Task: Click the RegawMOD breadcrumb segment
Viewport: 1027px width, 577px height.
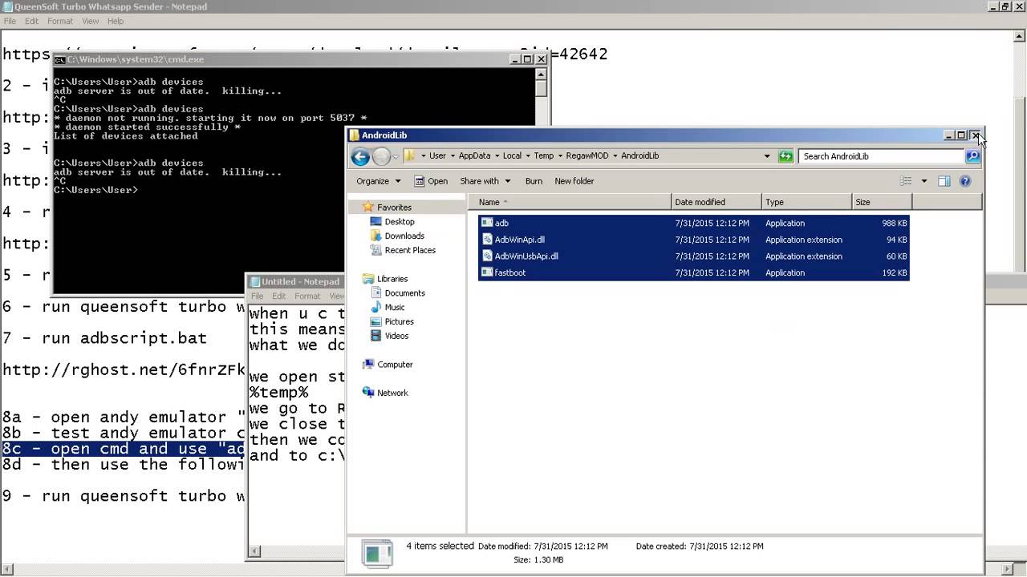Action: coord(587,156)
